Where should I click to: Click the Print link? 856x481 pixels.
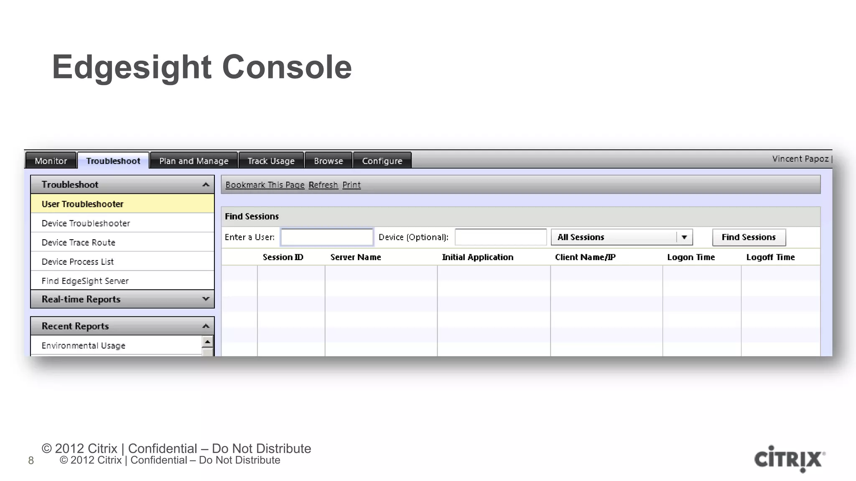pos(352,185)
